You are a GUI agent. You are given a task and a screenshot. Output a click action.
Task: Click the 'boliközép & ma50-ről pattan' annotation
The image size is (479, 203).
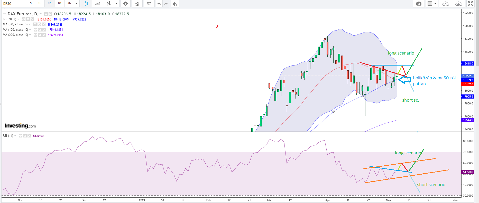click(434, 81)
